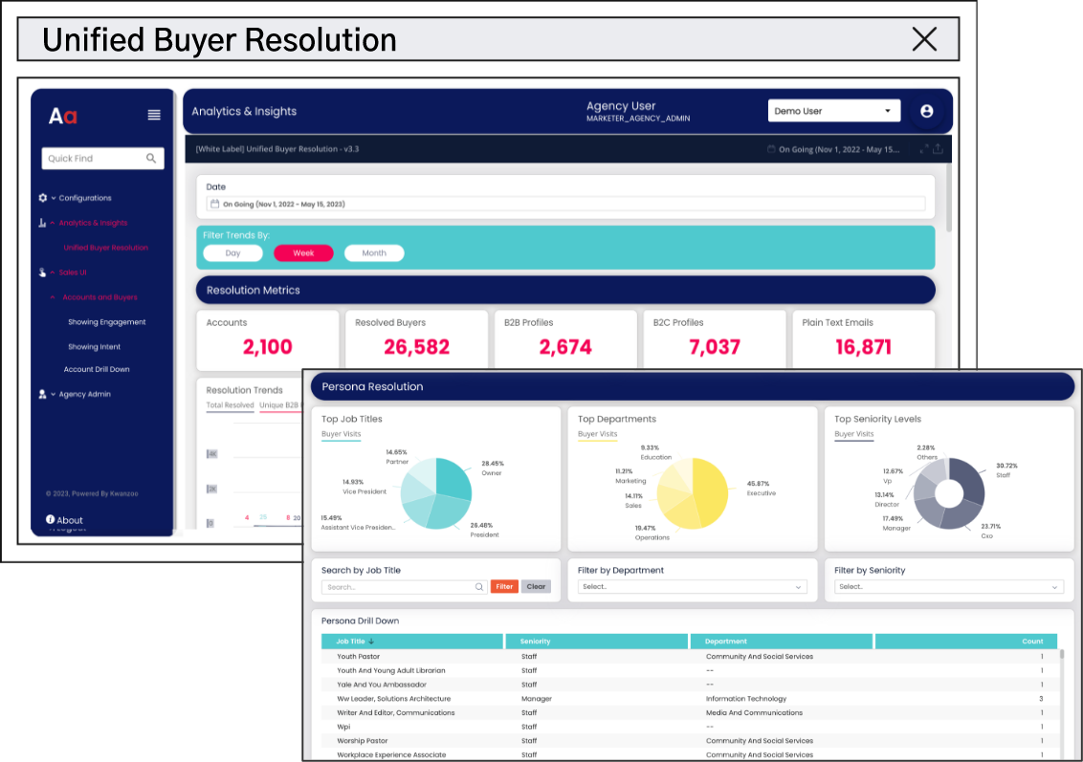The width and height of the screenshot is (1083, 762).
Task: Select the Youth Pastor row
Action: tap(689, 657)
